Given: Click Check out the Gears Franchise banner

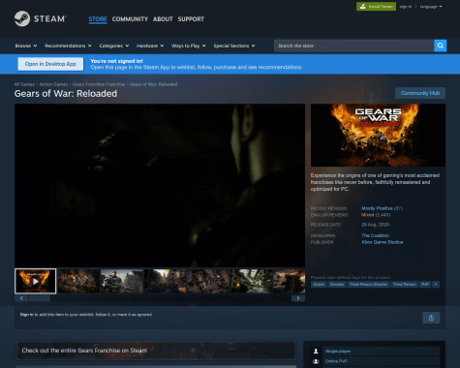Looking at the screenshot, I should tap(156, 351).
